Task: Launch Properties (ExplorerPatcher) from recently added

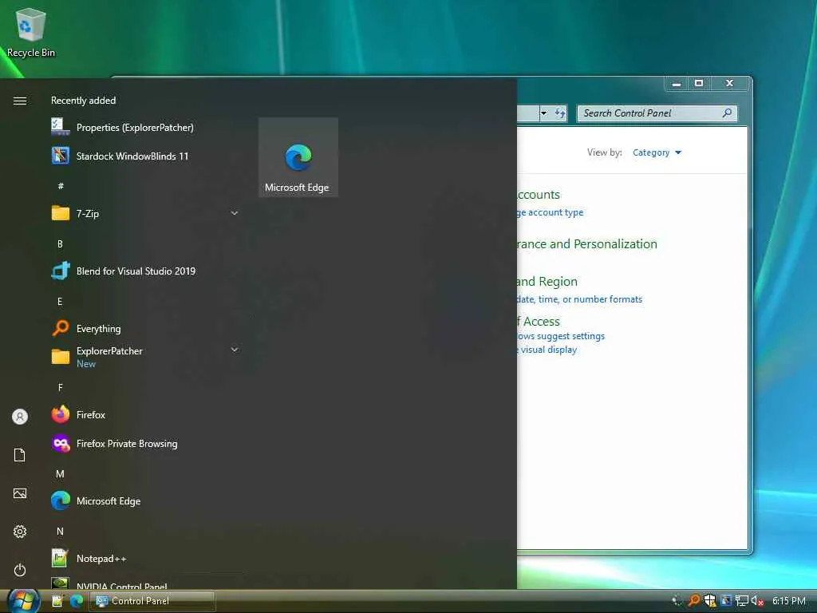Action: click(x=145, y=127)
